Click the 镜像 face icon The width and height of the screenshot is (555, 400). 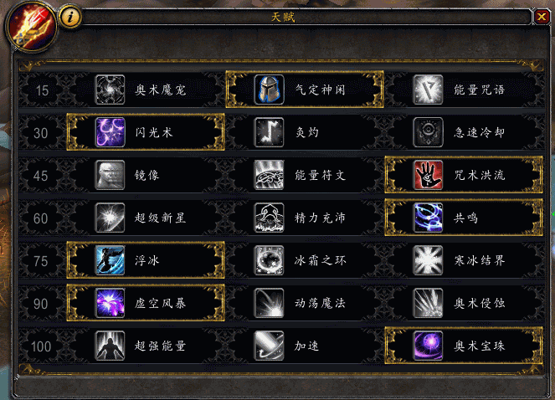[110, 175]
